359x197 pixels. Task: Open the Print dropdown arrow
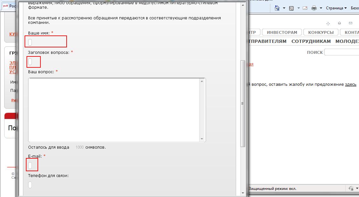pos(321,8)
